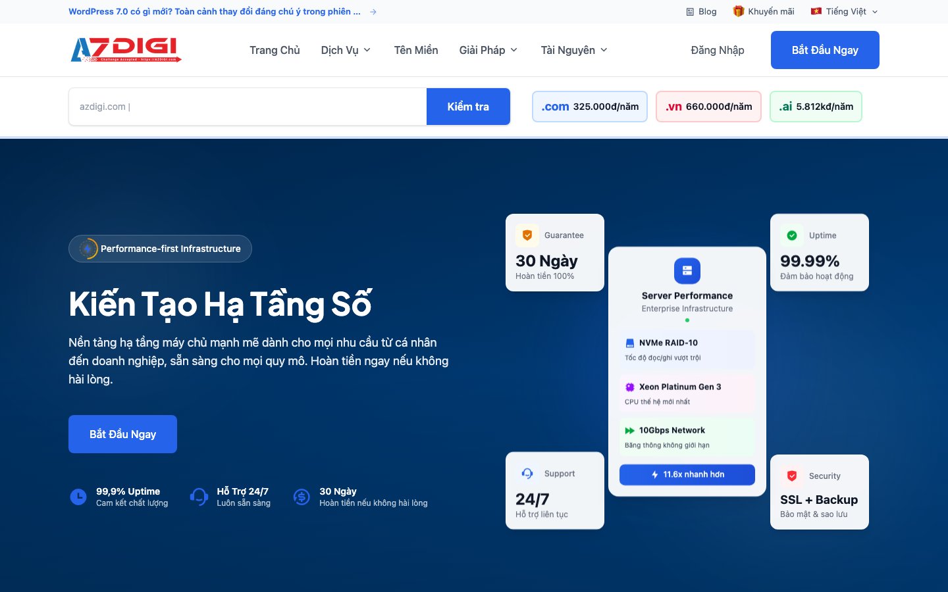Screen dimensions: 948x592
Task: Click Bắt Đầu Ngay button in hero section
Action: [122, 434]
